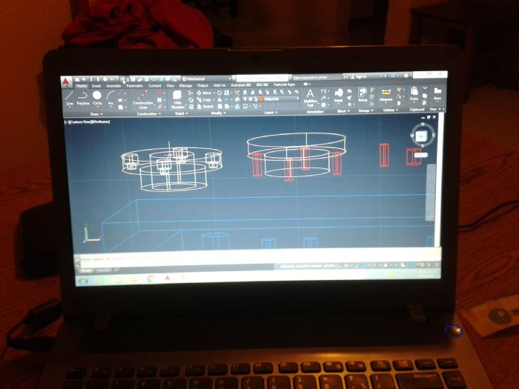This screenshot has height=389, width=519.
Task: Switch to the Output ribbon tab
Action: (202, 85)
